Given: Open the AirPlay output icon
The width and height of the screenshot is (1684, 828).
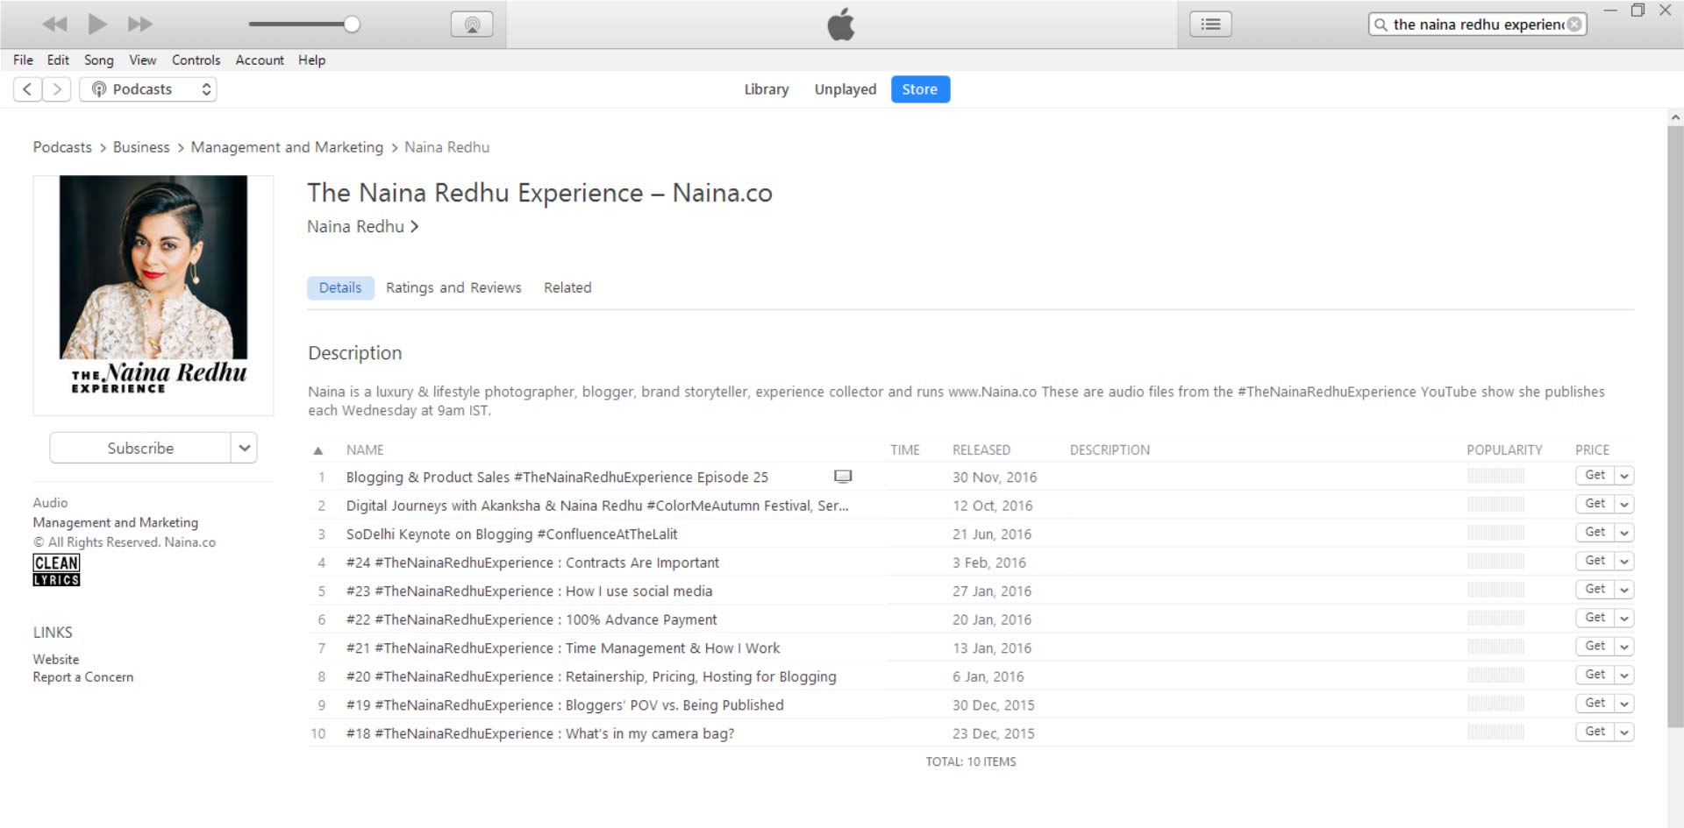Looking at the screenshot, I should (x=472, y=25).
